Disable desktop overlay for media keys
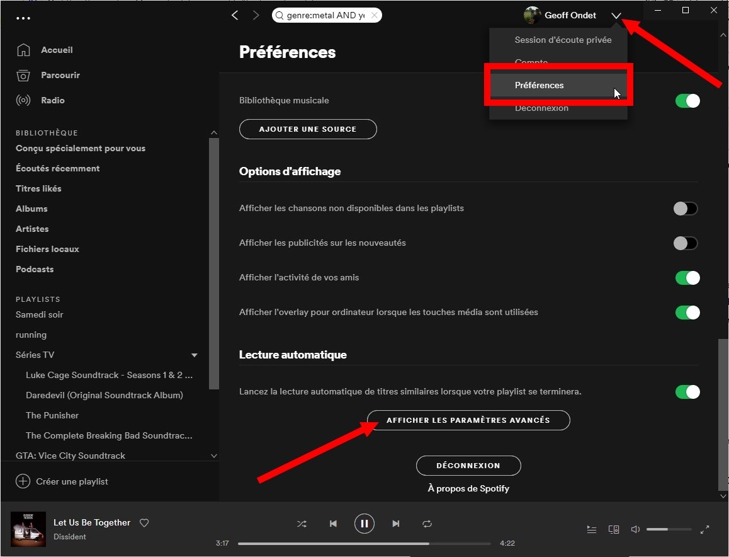729x557 pixels. (x=687, y=313)
